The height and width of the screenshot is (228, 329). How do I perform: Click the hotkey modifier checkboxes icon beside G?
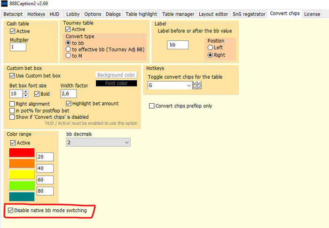coord(197,85)
